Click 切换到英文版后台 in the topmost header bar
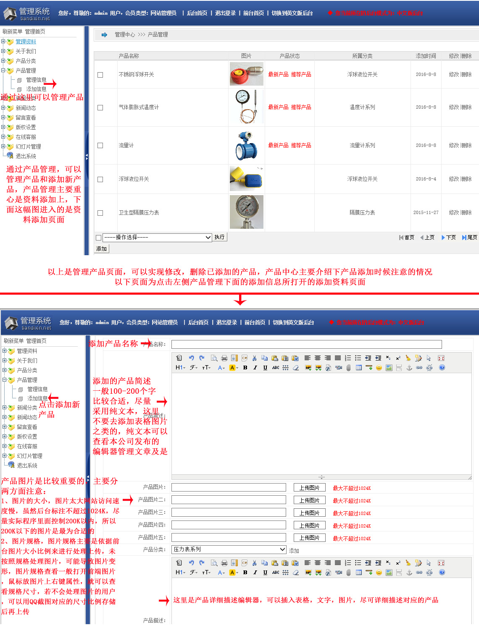Viewport: 479px width, 625px height. [x=292, y=13]
